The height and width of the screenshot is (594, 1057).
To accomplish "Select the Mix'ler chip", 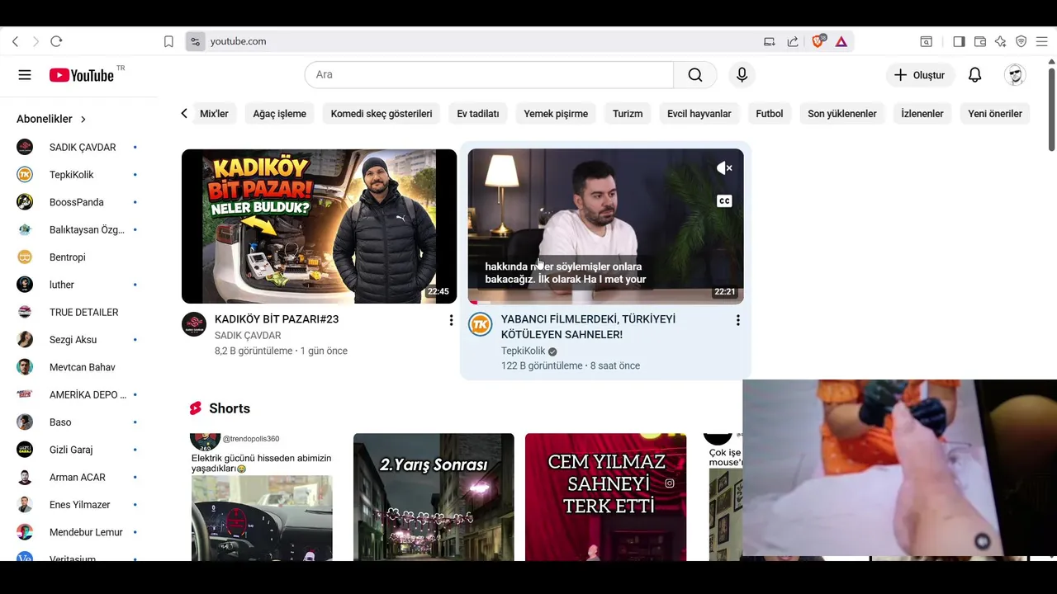I will 214,114.
